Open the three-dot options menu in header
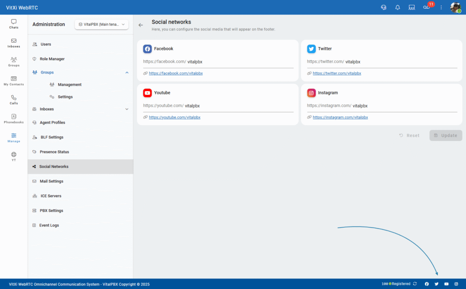The image size is (466, 289). pyautogui.click(x=441, y=7)
